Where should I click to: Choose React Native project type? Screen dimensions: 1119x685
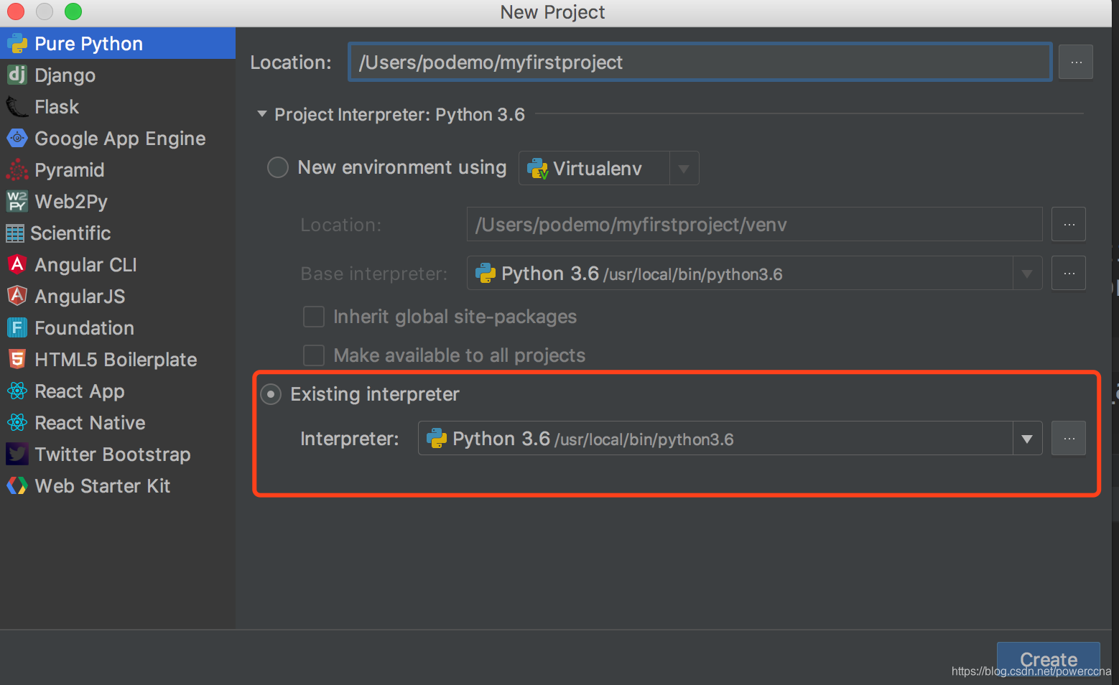(x=118, y=423)
